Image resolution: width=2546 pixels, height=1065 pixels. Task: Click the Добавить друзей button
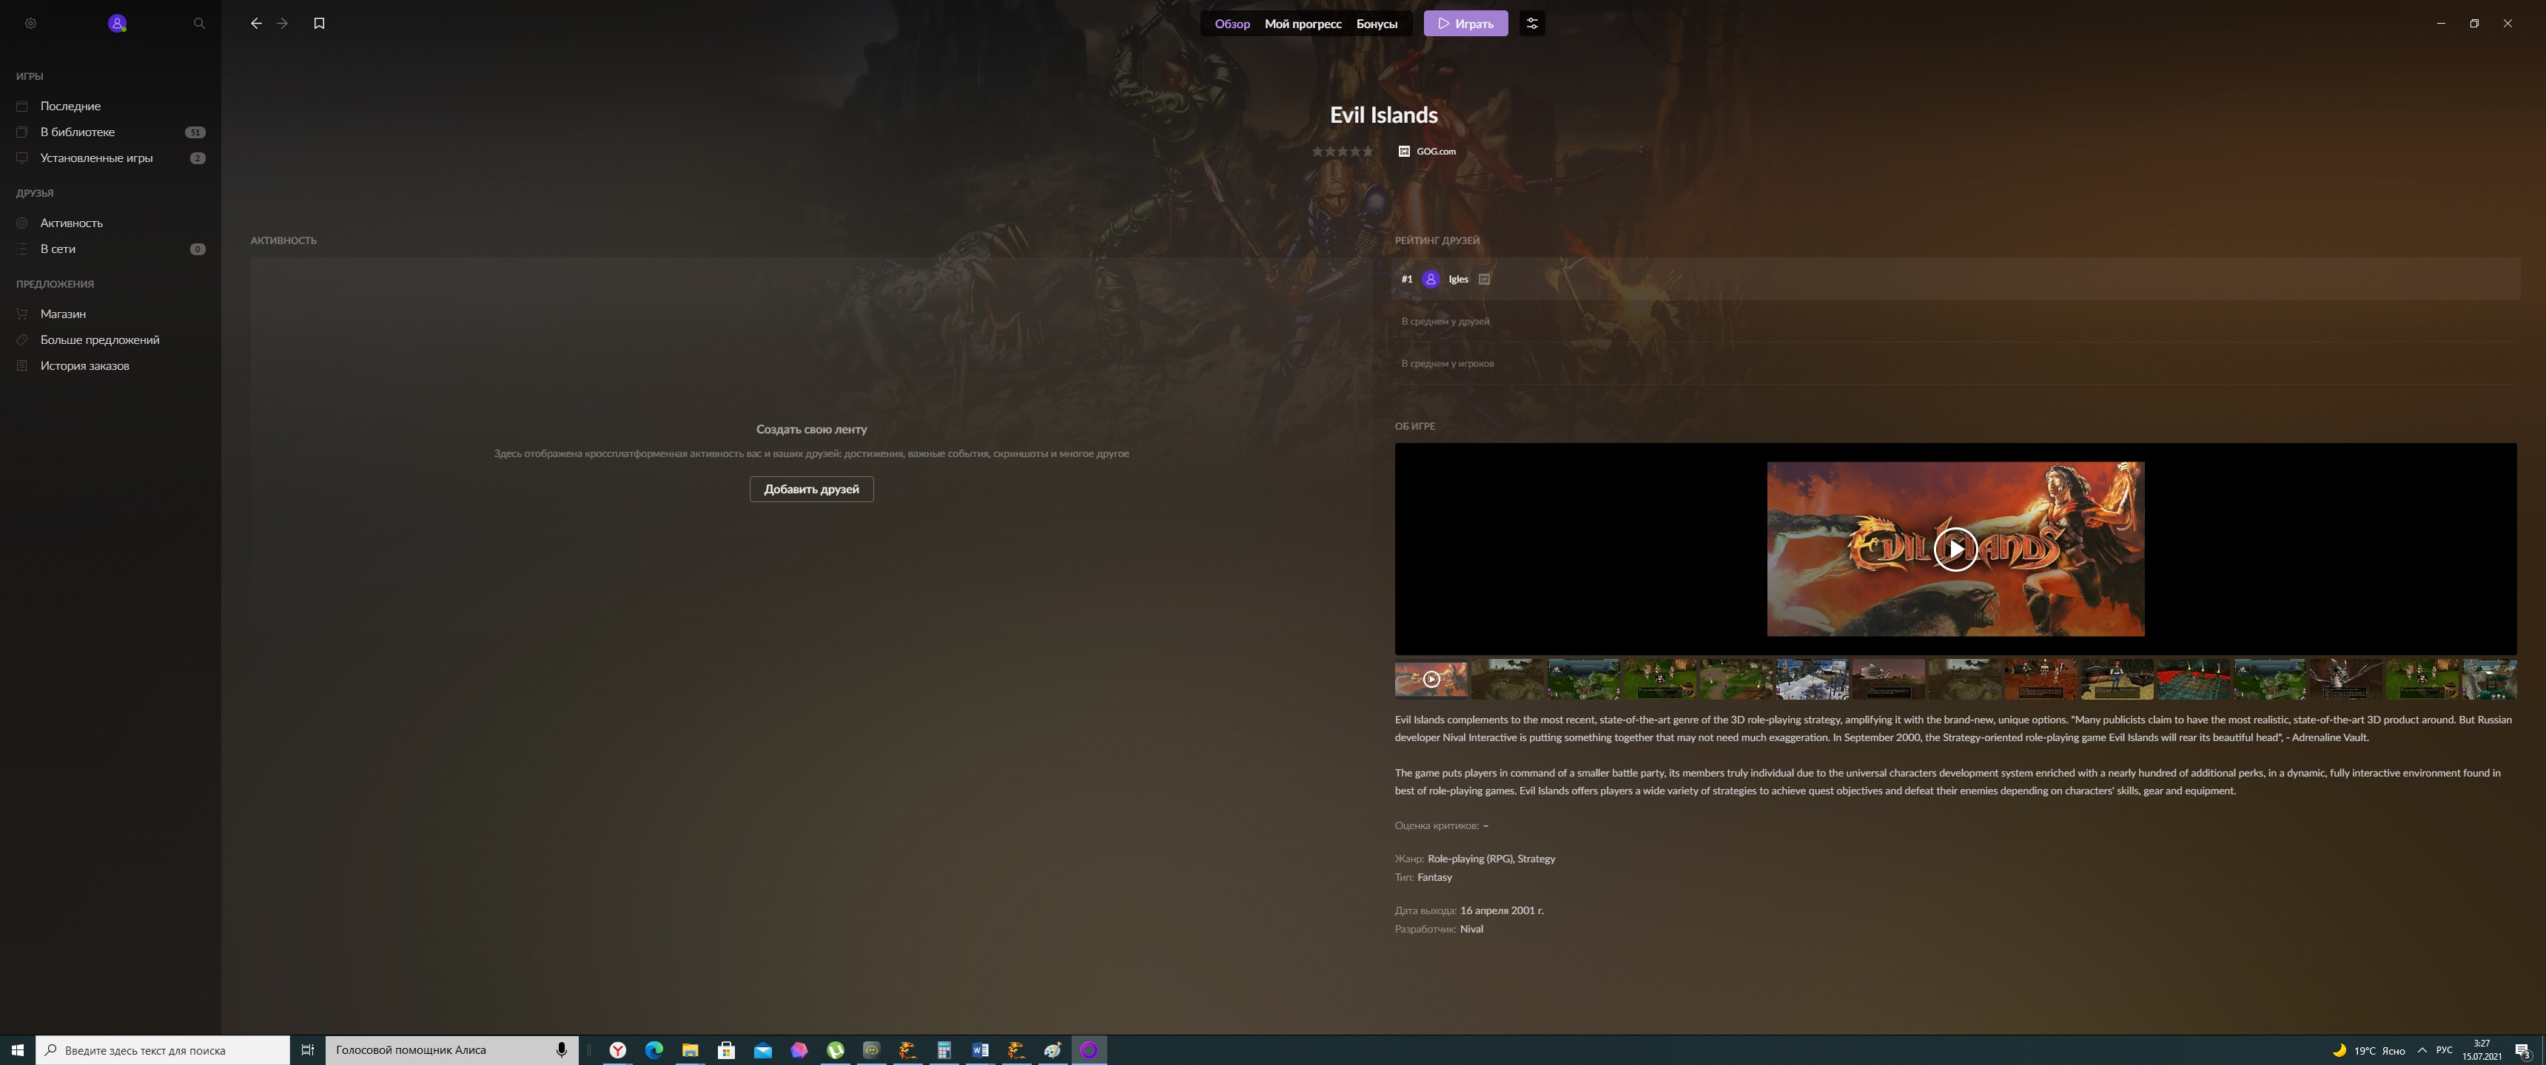(811, 489)
